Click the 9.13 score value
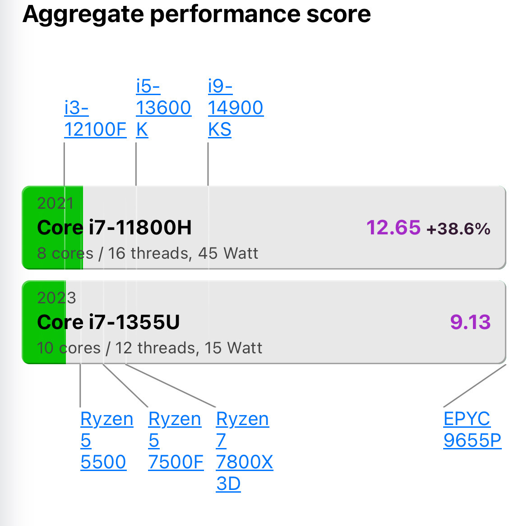This screenshot has height=526, width=528. pos(470,322)
